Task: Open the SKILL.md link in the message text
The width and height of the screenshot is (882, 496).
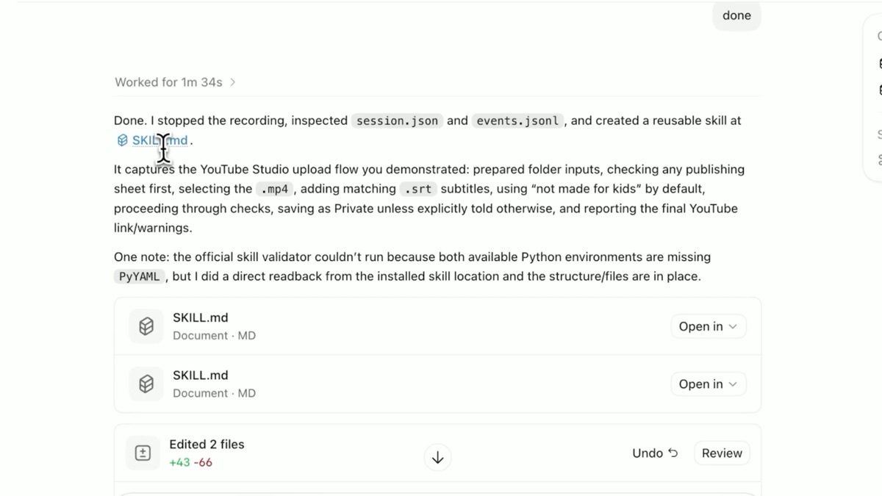Action: click(159, 140)
